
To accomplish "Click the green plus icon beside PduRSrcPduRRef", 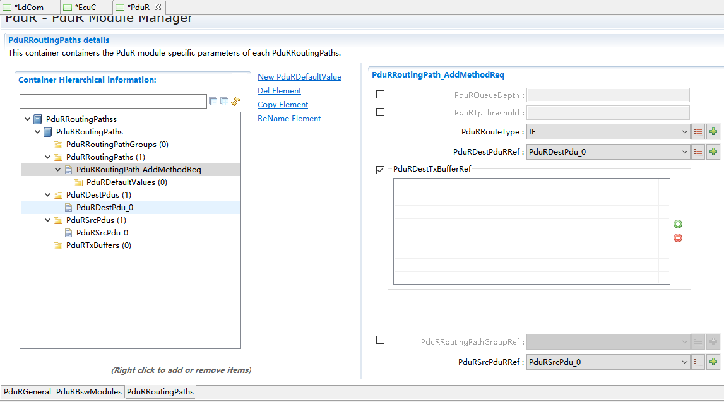I will click(x=713, y=362).
